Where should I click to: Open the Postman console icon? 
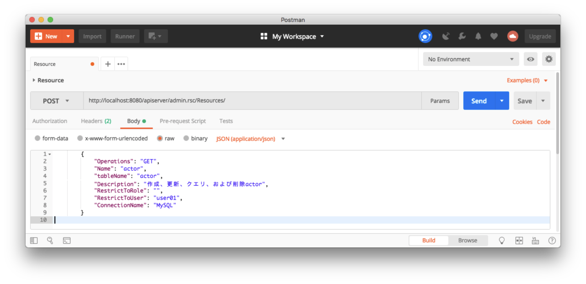67,240
